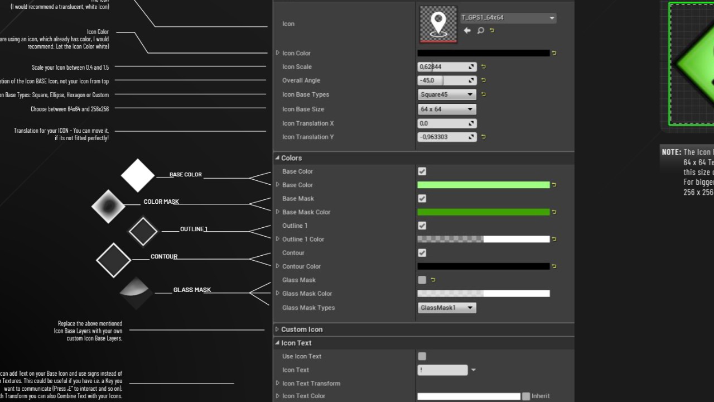
Task: Browse to icon asset with magnifier icon
Action: click(480, 31)
